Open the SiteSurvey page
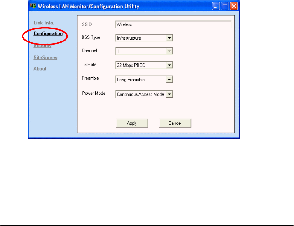The width and height of the screenshot is (294, 226). coord(45,58)
